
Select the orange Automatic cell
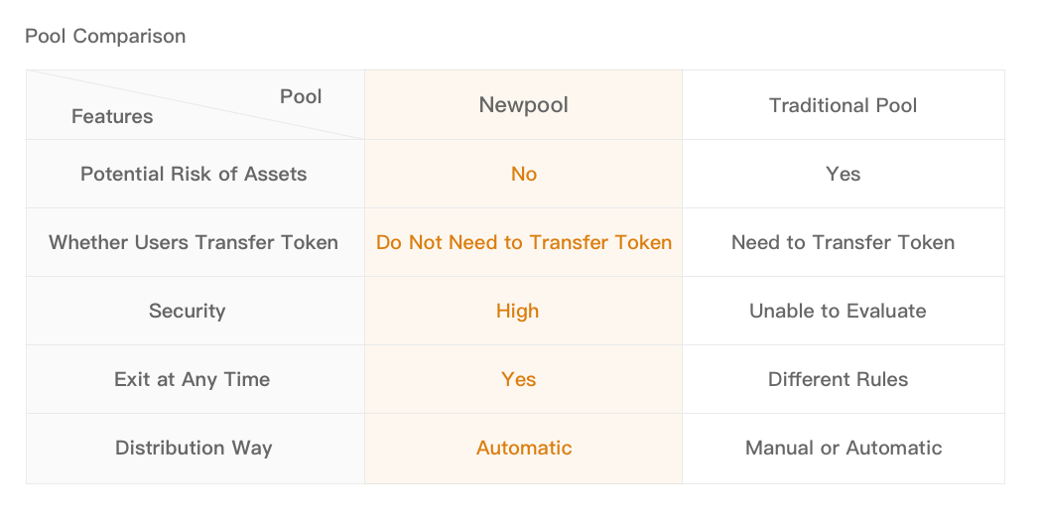tap(524, 448)
